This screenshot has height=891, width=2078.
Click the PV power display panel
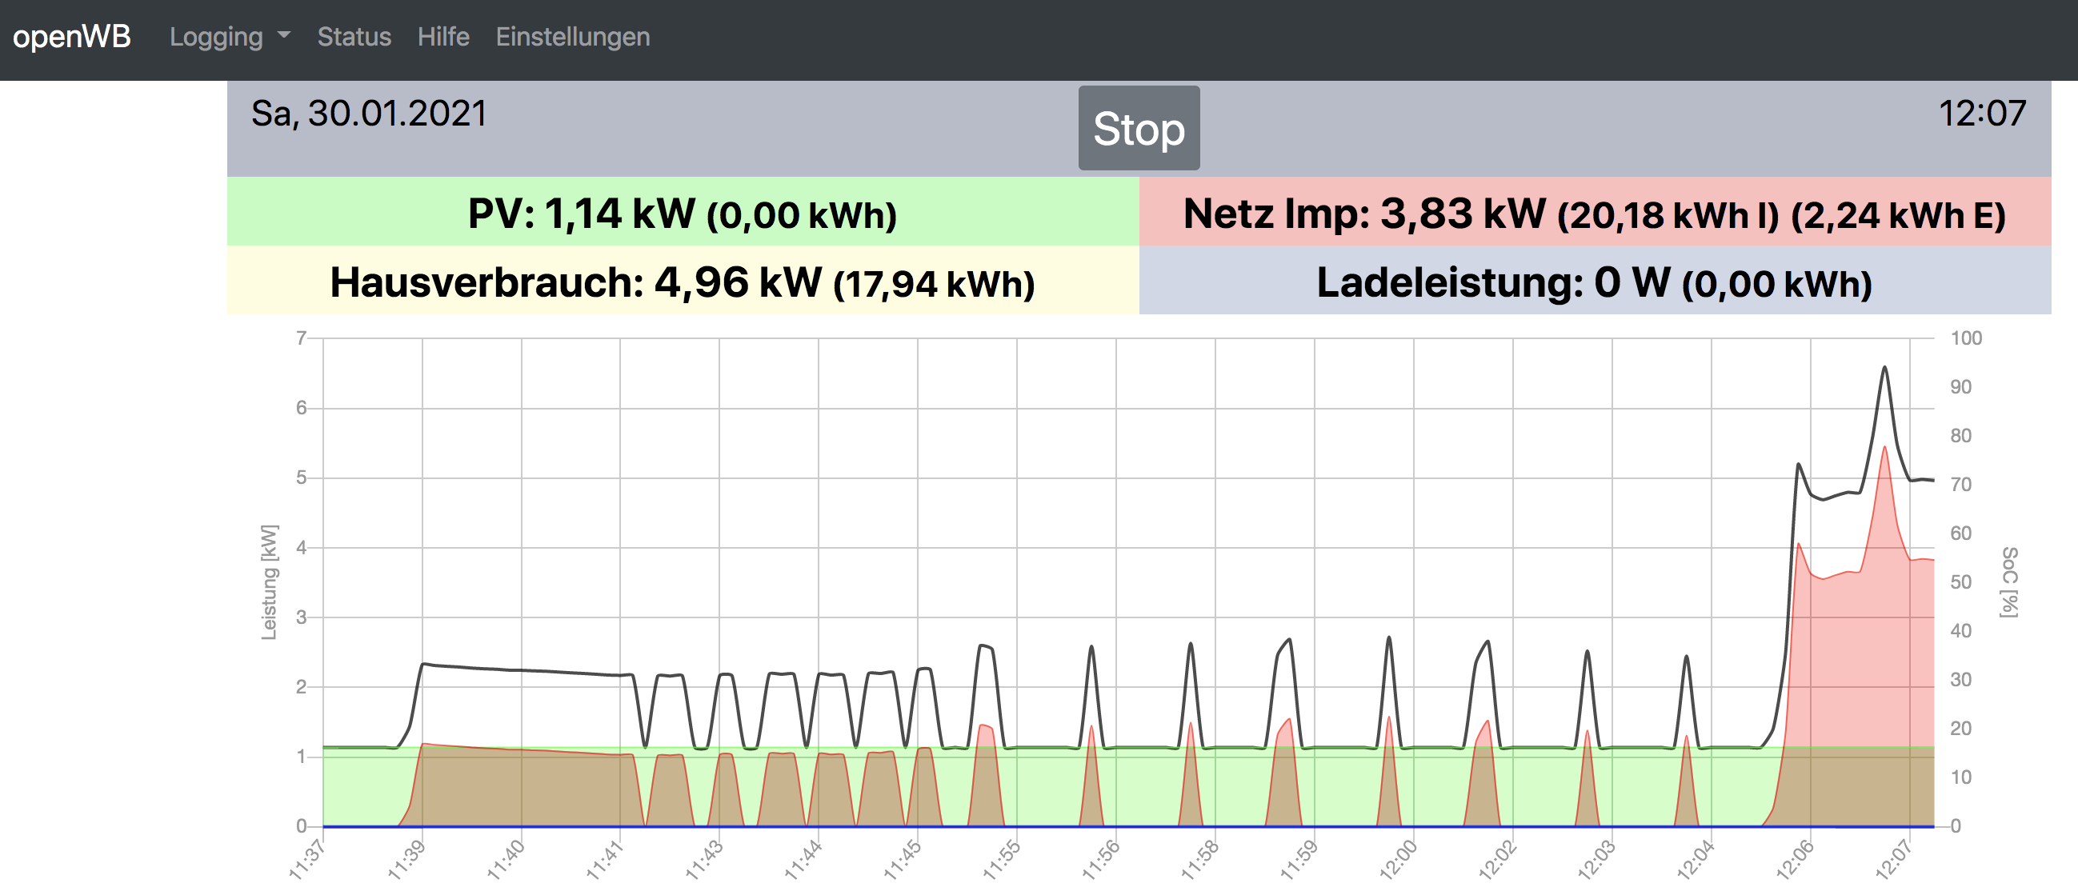[683, 214]
